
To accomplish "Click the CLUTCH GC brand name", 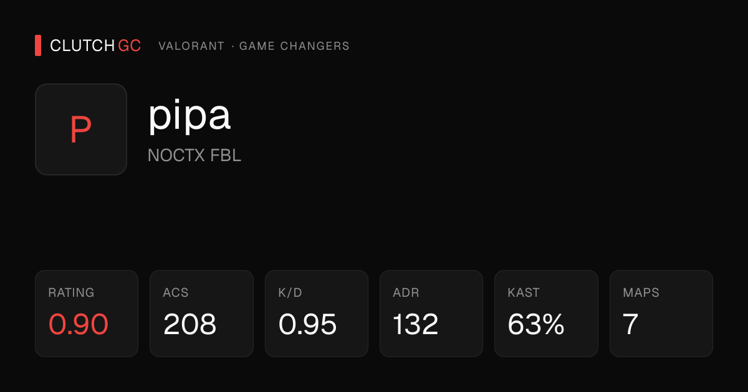I will 95,45.
